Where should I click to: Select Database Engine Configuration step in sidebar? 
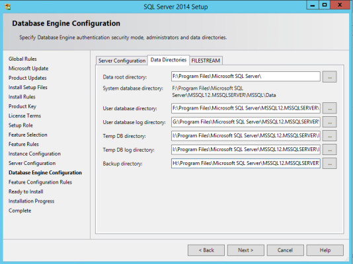click(45, 172)
